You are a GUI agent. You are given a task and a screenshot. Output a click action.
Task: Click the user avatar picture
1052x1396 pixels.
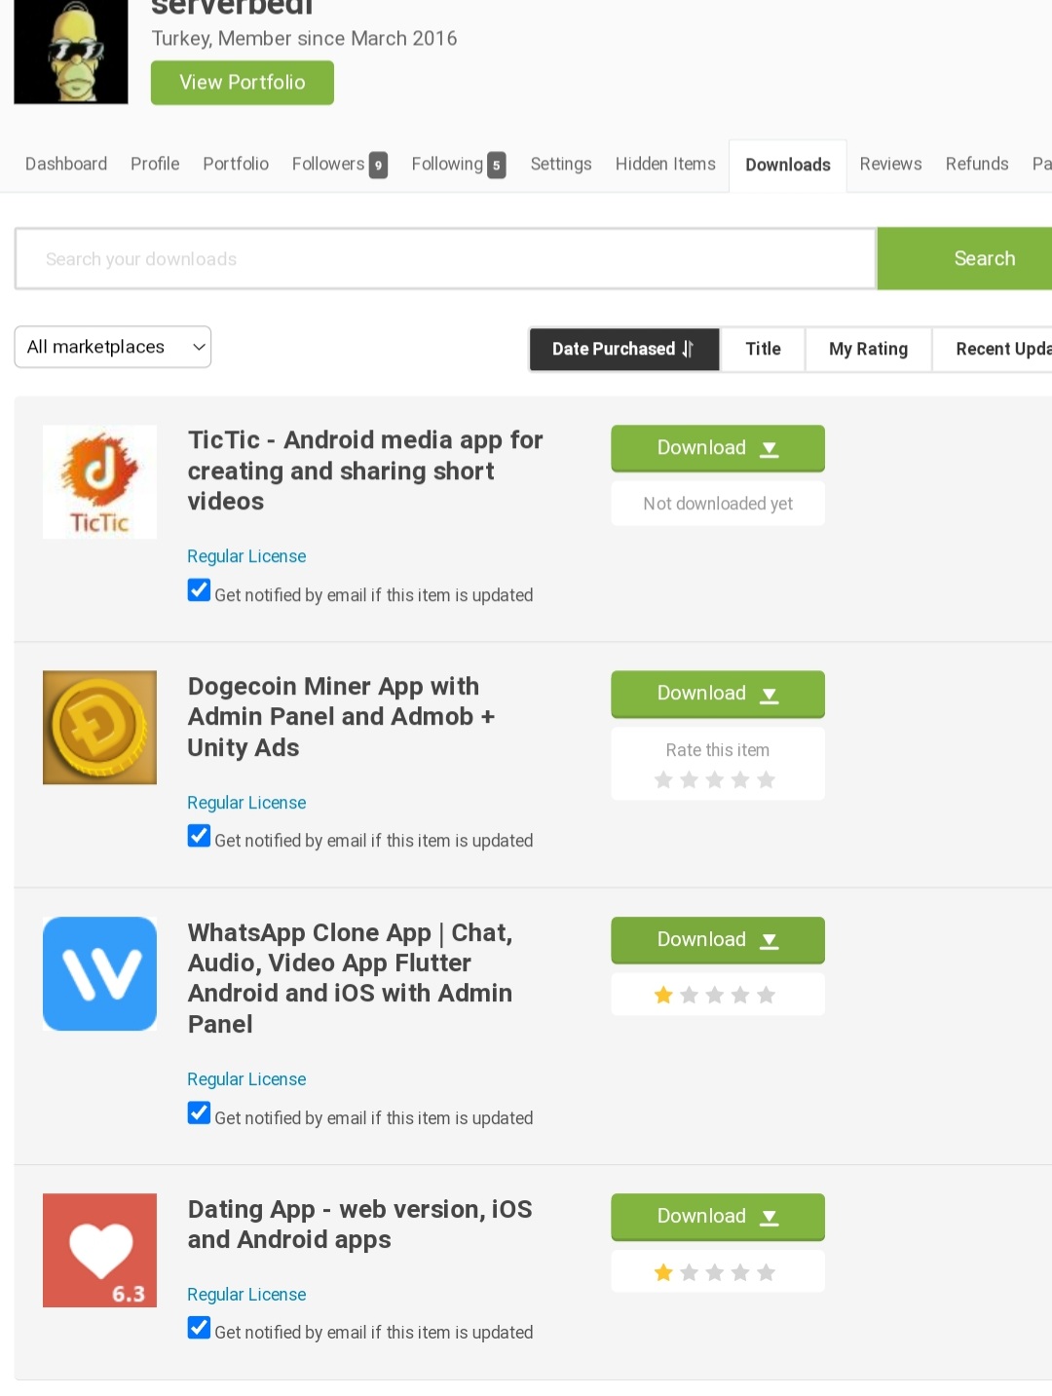(71, 51)
